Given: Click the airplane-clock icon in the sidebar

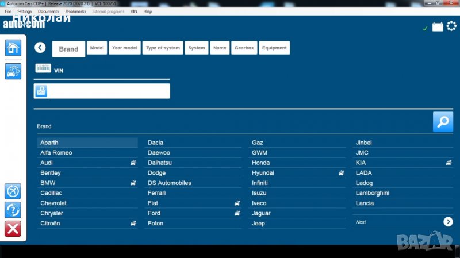Looking at the screenshot, I should [13, 191].
